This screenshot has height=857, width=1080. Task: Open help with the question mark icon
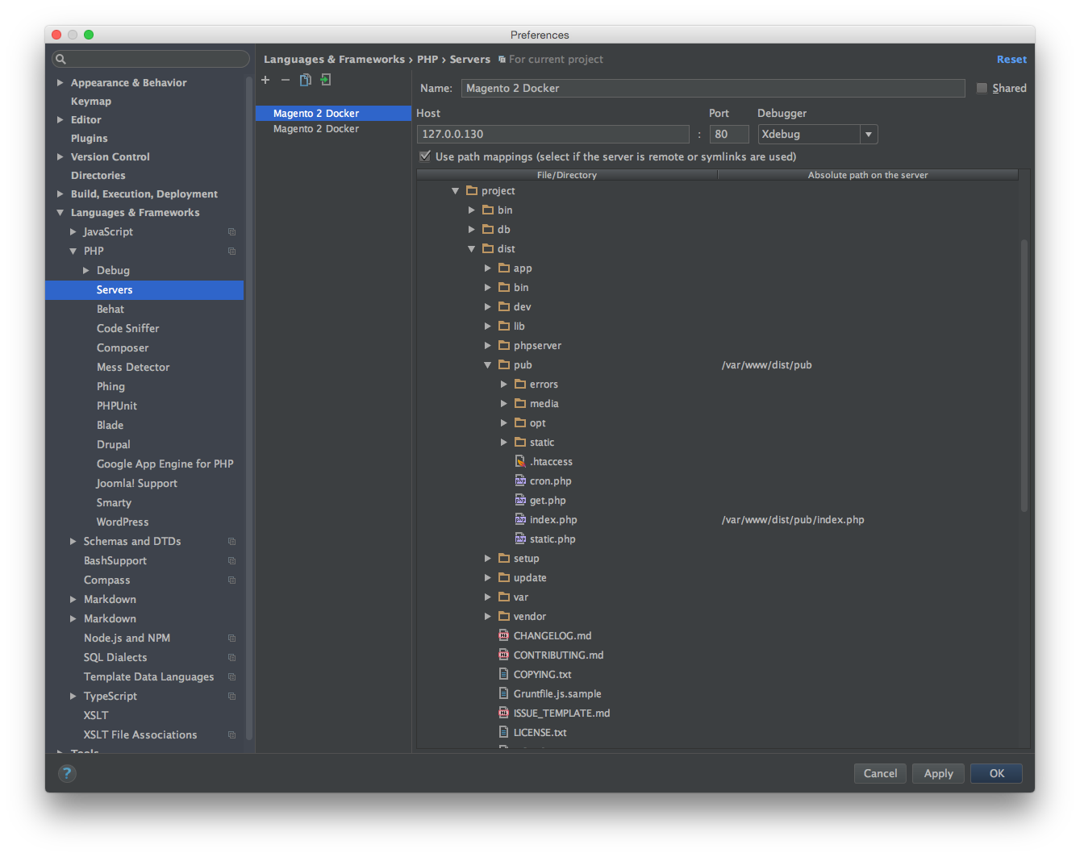point(67,773)
